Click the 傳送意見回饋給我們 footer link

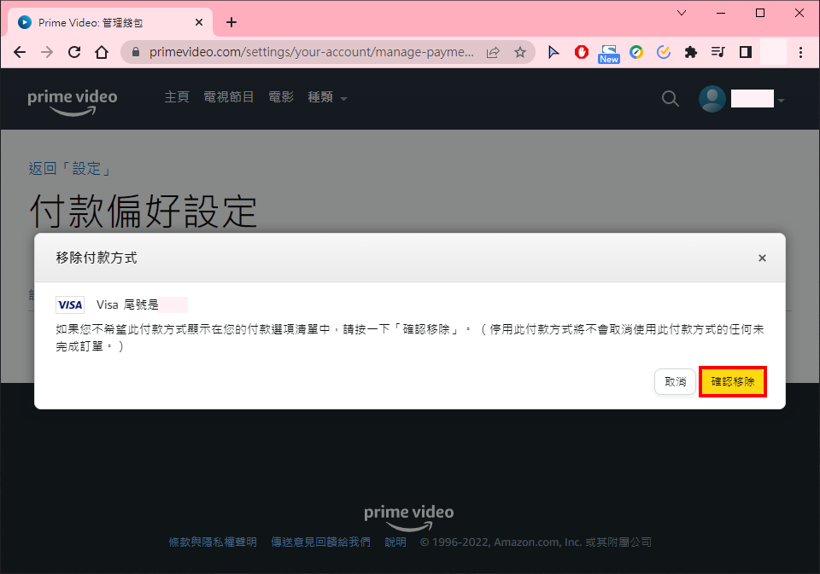coord(320,542)
